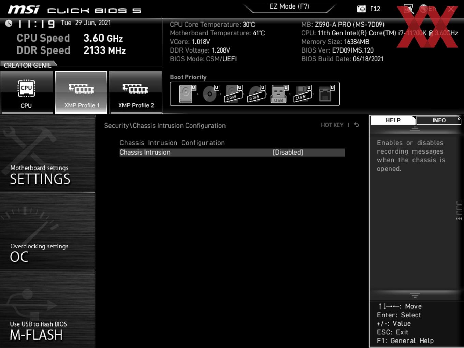Select the network boot device icon
464x348 pixels.
coord(326,94)
